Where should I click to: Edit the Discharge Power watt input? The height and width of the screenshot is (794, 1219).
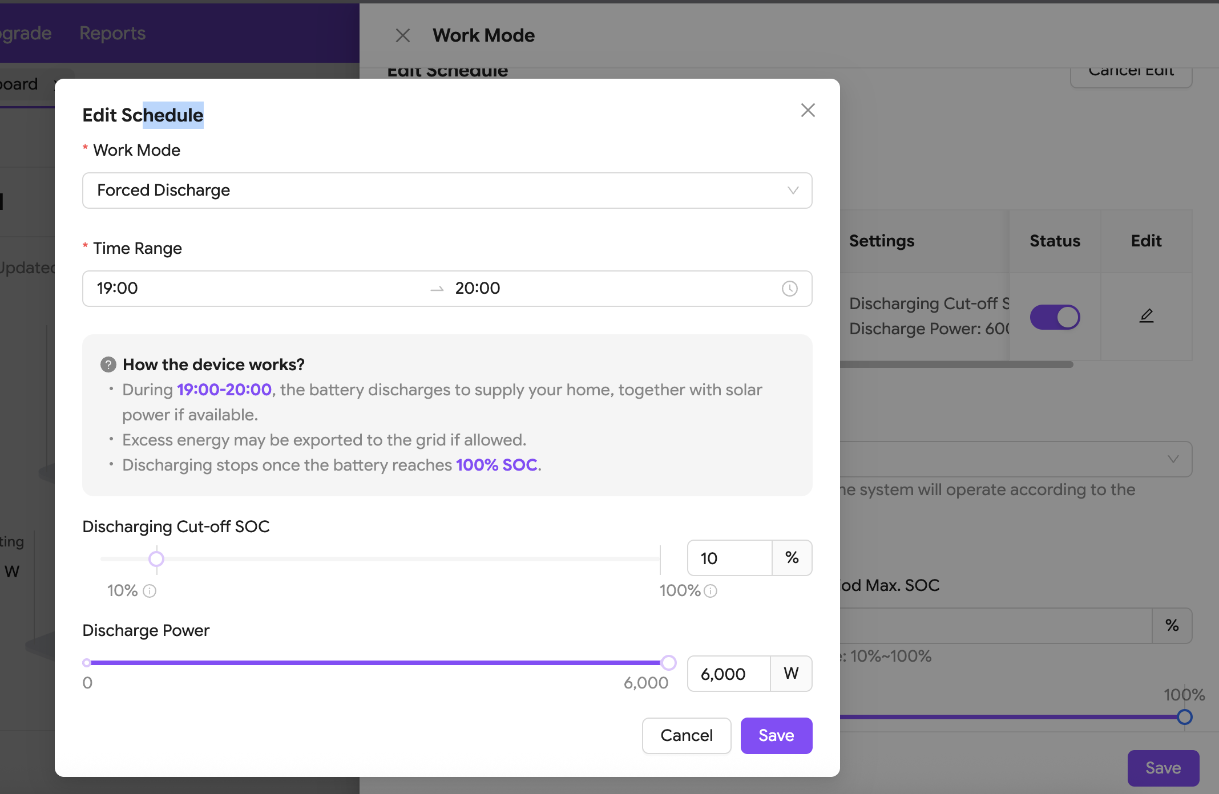click(729, 674)
